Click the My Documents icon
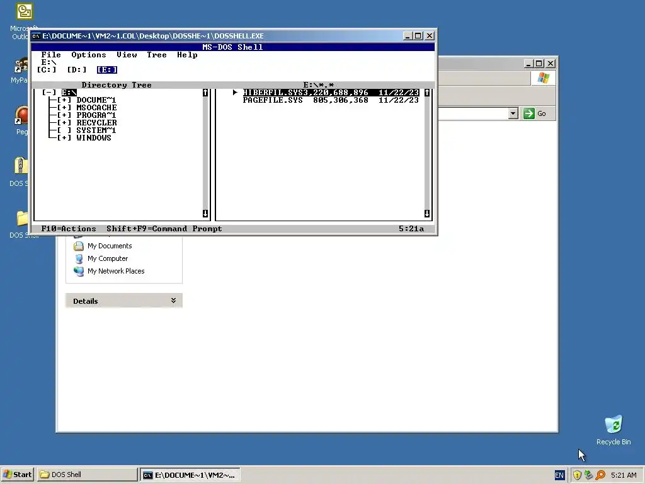 (79, 246)
